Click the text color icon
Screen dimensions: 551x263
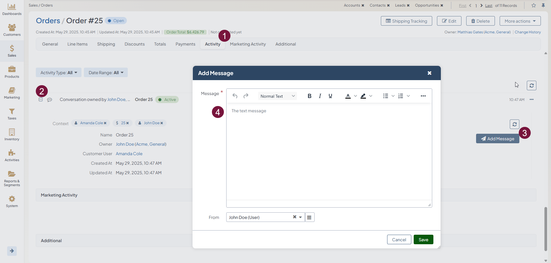click(x=348, y=96)
